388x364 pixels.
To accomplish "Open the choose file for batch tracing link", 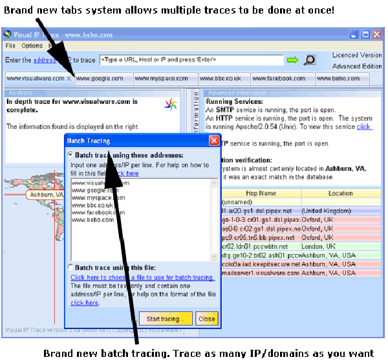I will tap(142, 278).
